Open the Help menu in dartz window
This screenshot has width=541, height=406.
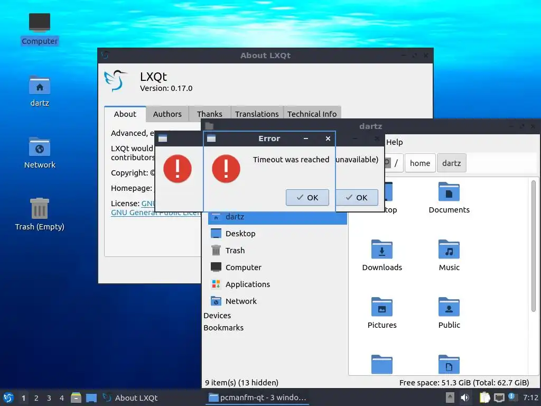coord(394,142)
